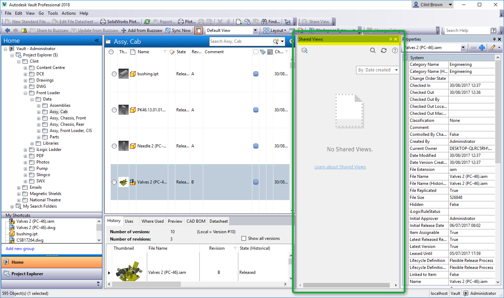
Task: Expand the Magnetic Shields folder
Action: tap(19, 194)
